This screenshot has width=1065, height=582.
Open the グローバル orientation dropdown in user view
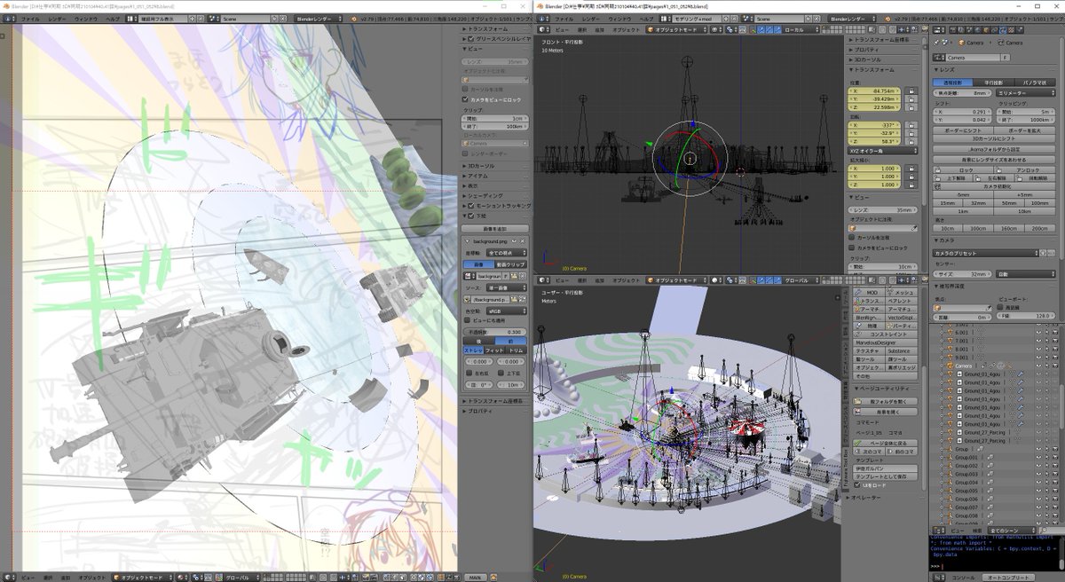(x=802, y=279)
